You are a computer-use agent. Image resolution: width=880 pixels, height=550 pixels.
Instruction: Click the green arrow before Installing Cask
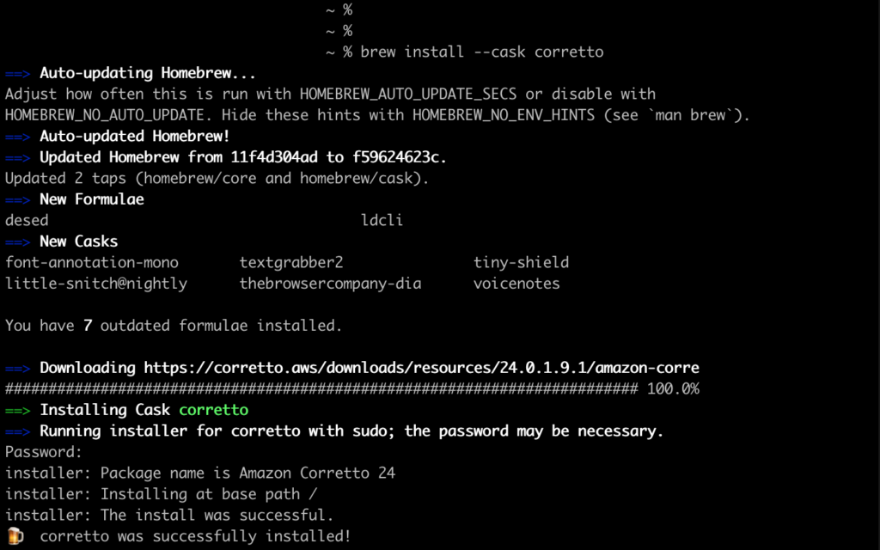tap(17, 410)
